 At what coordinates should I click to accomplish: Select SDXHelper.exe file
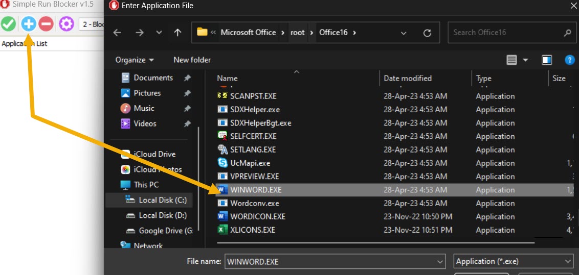coord(255,110)
